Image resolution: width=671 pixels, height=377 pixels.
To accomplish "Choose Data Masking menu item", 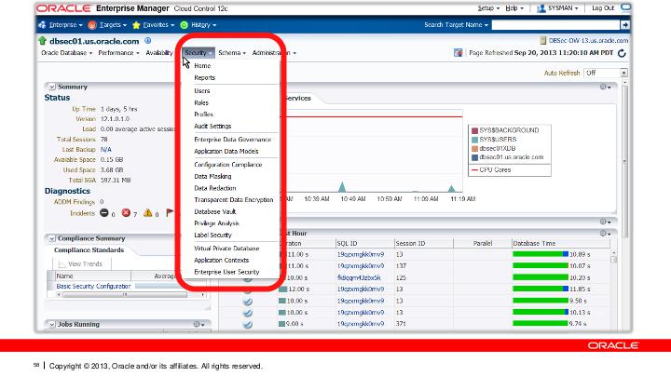I will [x=212, y=177].
